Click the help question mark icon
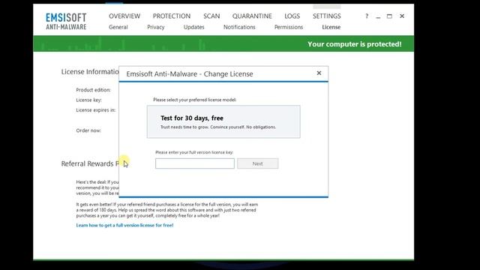 coord(367,16)
